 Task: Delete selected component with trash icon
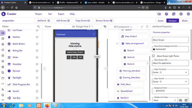point(147,27)
